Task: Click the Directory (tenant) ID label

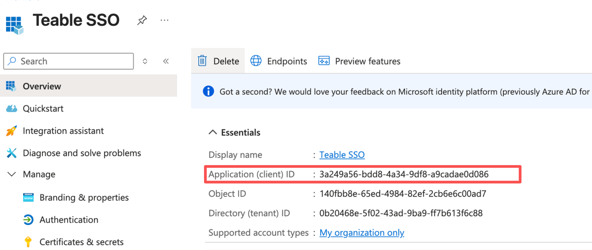Action: tap(249, 213)
